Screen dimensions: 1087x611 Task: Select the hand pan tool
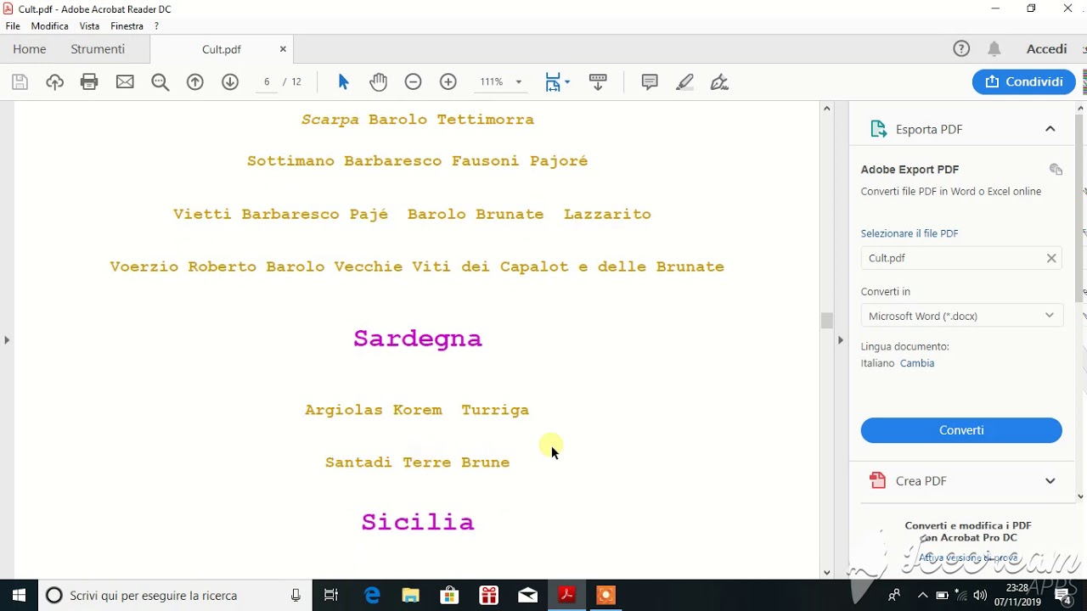(x=378, y=82)
